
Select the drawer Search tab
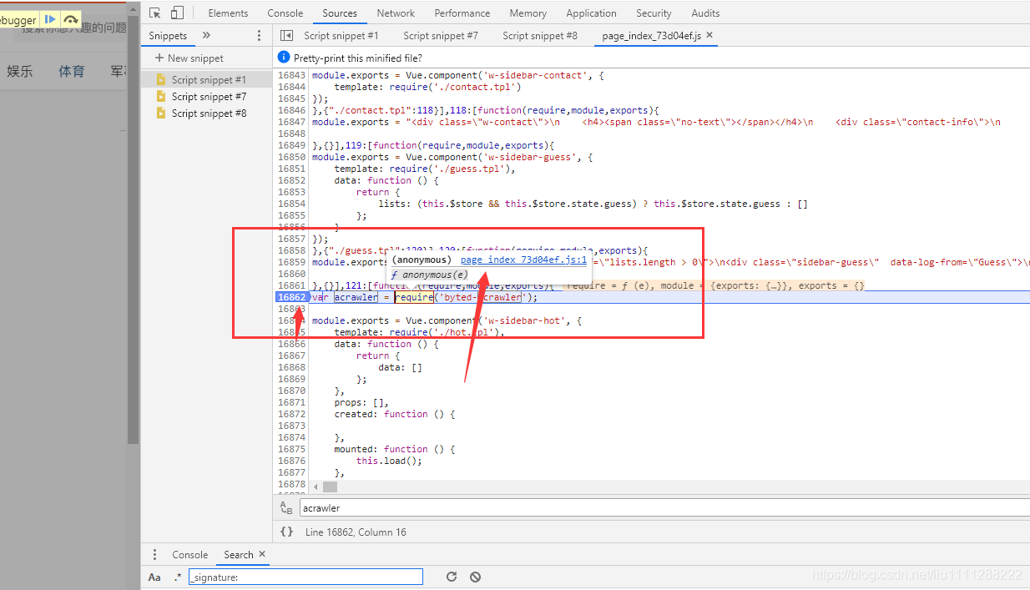(238, 555)
